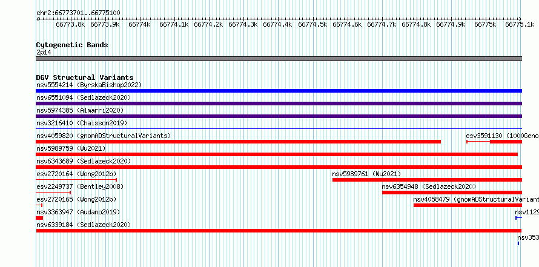Open the nsv5989759 (Wu2021) label
Screen dimensions: 539x267
coord(71,148)
